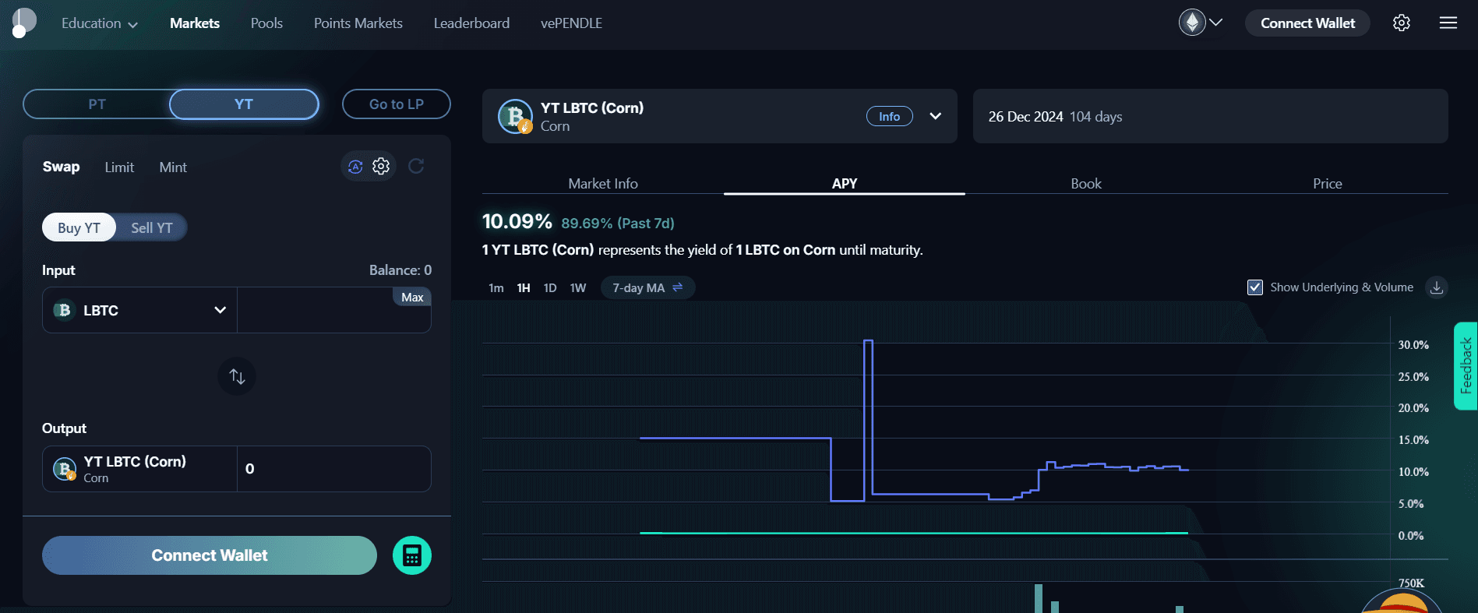Click the large Connect Wallet button
Screen dimensions: 1478x613
pos(210,555)
